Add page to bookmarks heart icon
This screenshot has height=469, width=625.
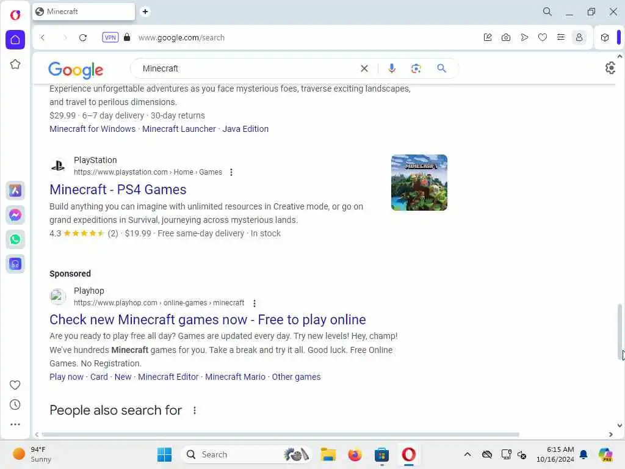click(x=543, y=37)
